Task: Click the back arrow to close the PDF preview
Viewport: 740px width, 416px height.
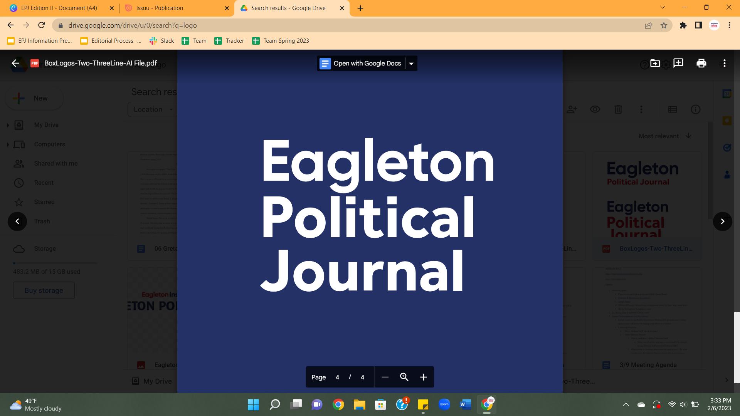Action: click(15, 63)
